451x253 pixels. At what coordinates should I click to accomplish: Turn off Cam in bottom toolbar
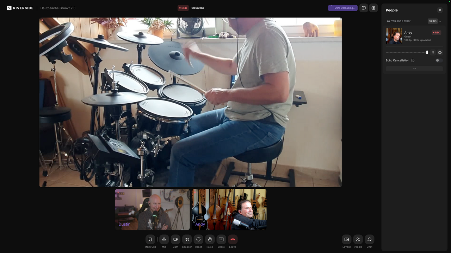tap(175, 239)
